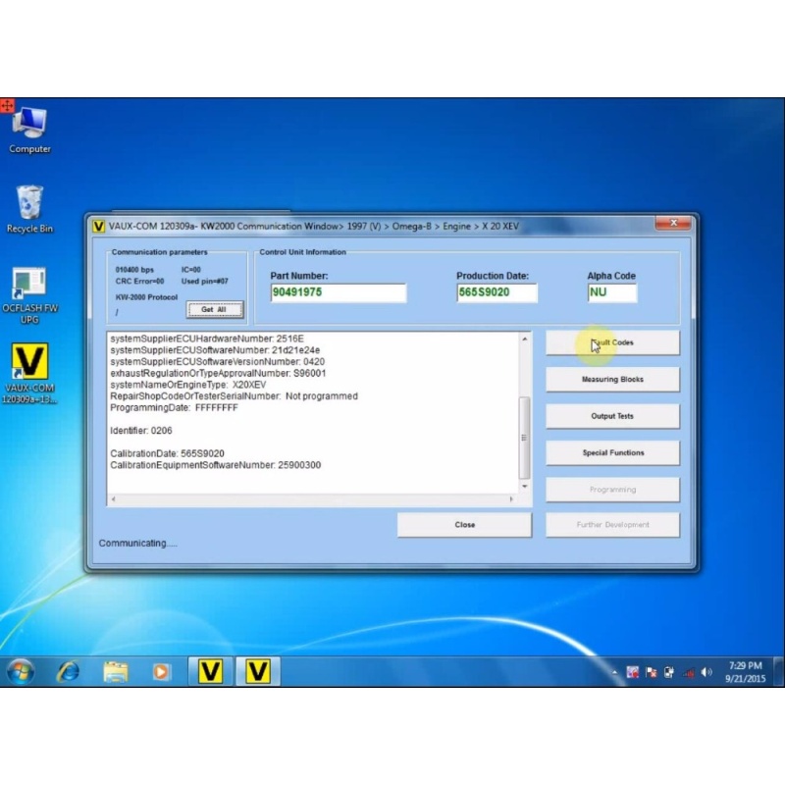Close the KW2000 Communication Window with X

point(674,224)
